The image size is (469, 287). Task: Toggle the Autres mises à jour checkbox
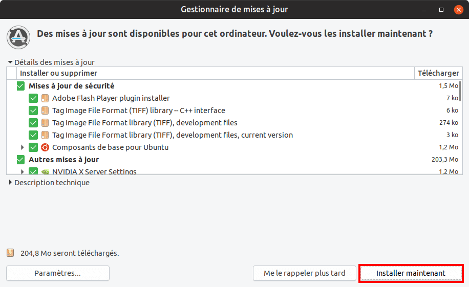click(x=20, y=160)
